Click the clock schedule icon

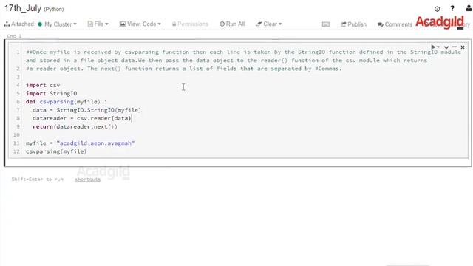point(437,9)
